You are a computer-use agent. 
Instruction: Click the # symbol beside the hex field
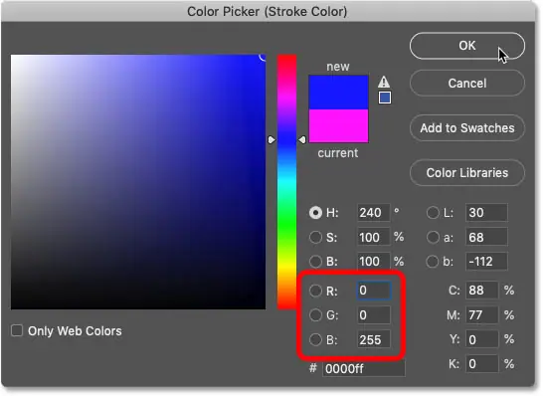[x=313, y=368]
